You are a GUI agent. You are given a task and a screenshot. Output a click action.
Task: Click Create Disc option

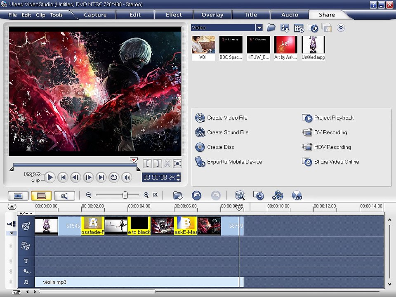pyautogui.click(x=214, y=147)
